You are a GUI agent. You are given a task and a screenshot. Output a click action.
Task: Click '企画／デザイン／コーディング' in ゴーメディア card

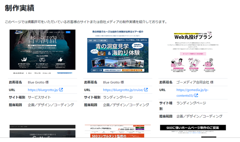[199, 116]
